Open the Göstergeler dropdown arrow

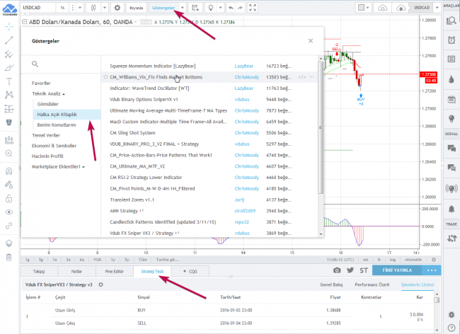pyautogui.click(x=183, y=8)
